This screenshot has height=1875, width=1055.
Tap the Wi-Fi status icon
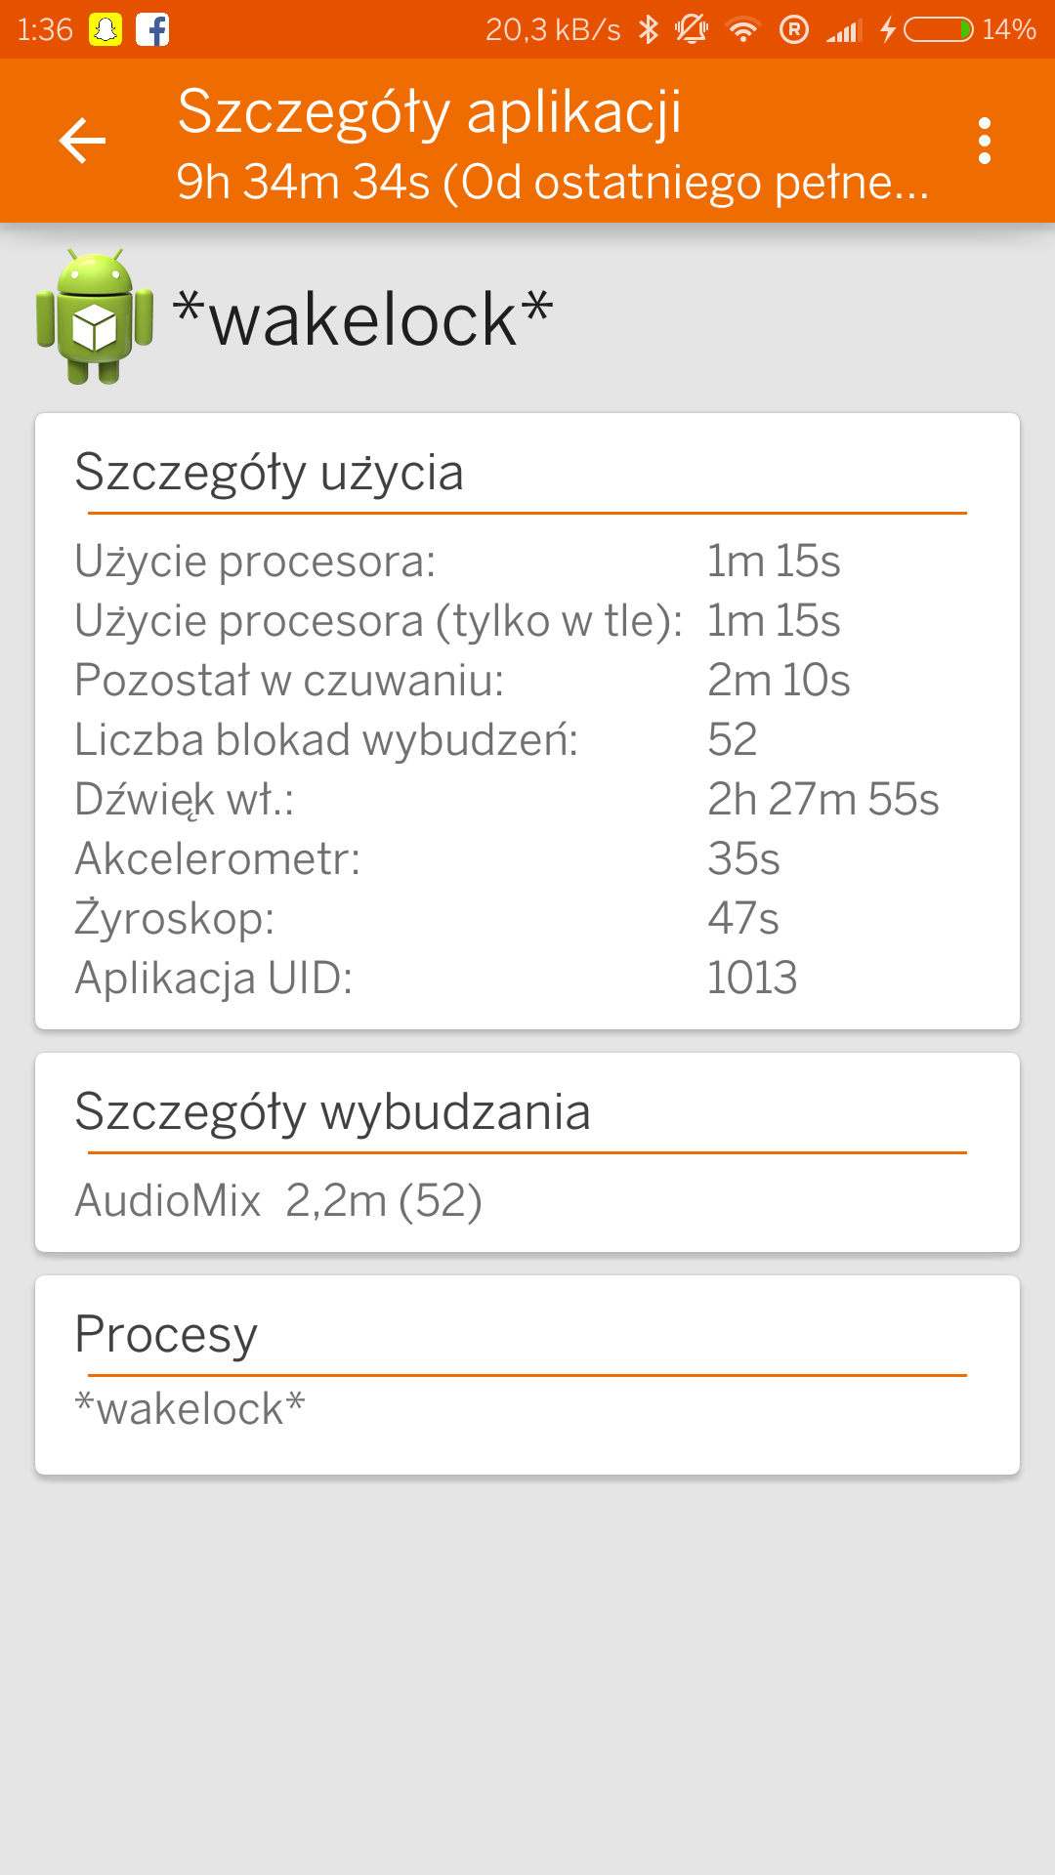tap(743, 29)
